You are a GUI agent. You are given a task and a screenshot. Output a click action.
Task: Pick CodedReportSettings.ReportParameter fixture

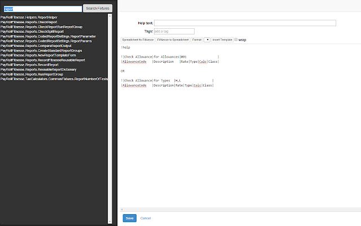pyautogui.click(x=48, y=36)
